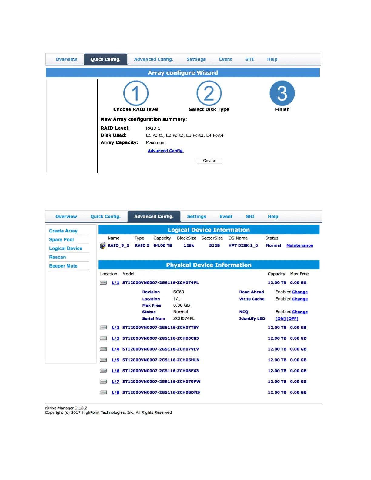
Task: Collapse details of disk 1/1
Action: (115, 283)
